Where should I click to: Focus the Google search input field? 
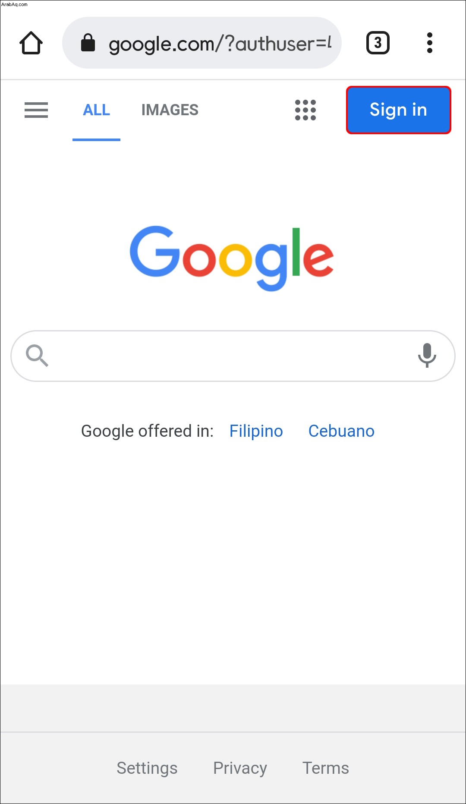coord(233,356)
